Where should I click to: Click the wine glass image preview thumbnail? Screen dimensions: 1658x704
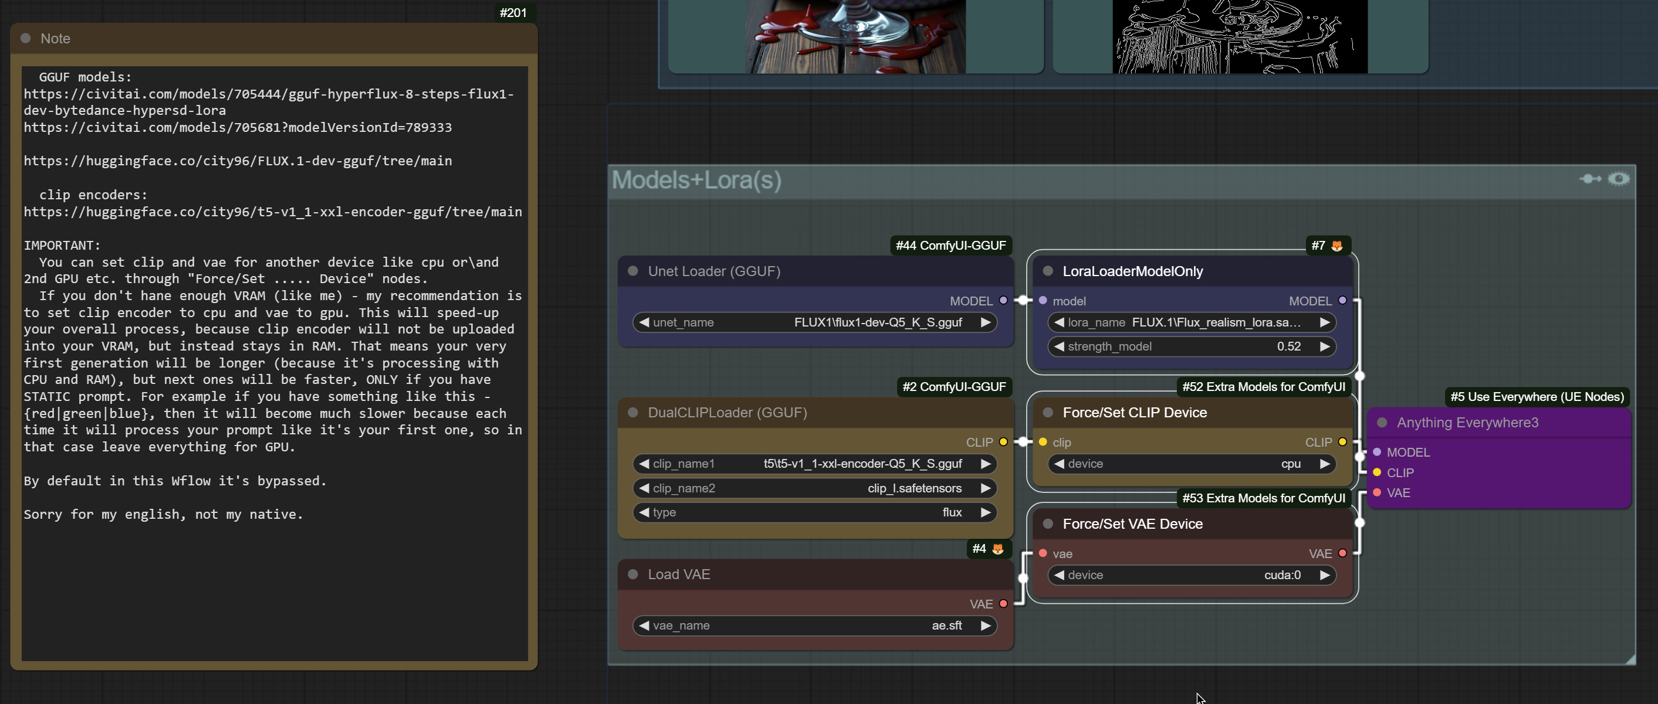click(x=855, y=37)
